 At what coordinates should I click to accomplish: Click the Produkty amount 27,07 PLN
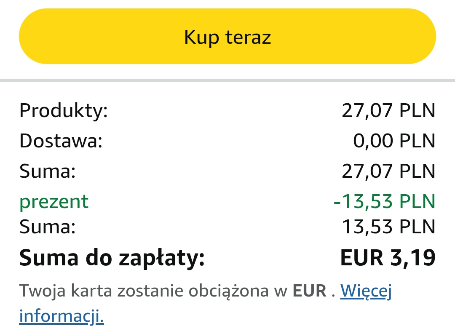point(388,111)
